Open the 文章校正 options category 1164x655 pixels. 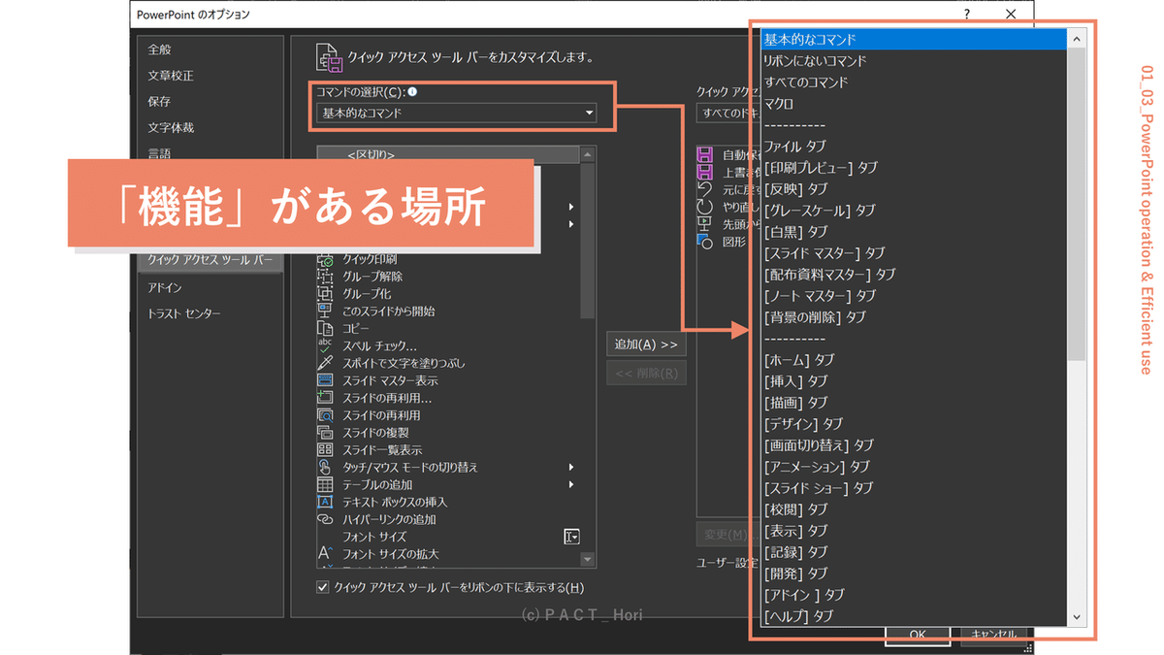209,76
